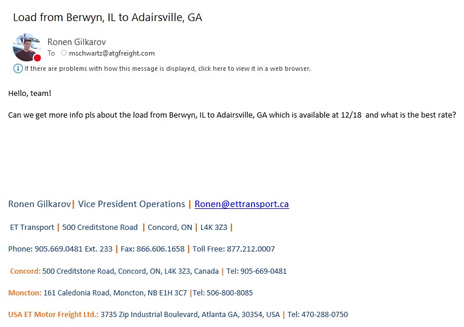Click the "To" label in header
This screenshot has height=327, width=464.
coord(51,53)
